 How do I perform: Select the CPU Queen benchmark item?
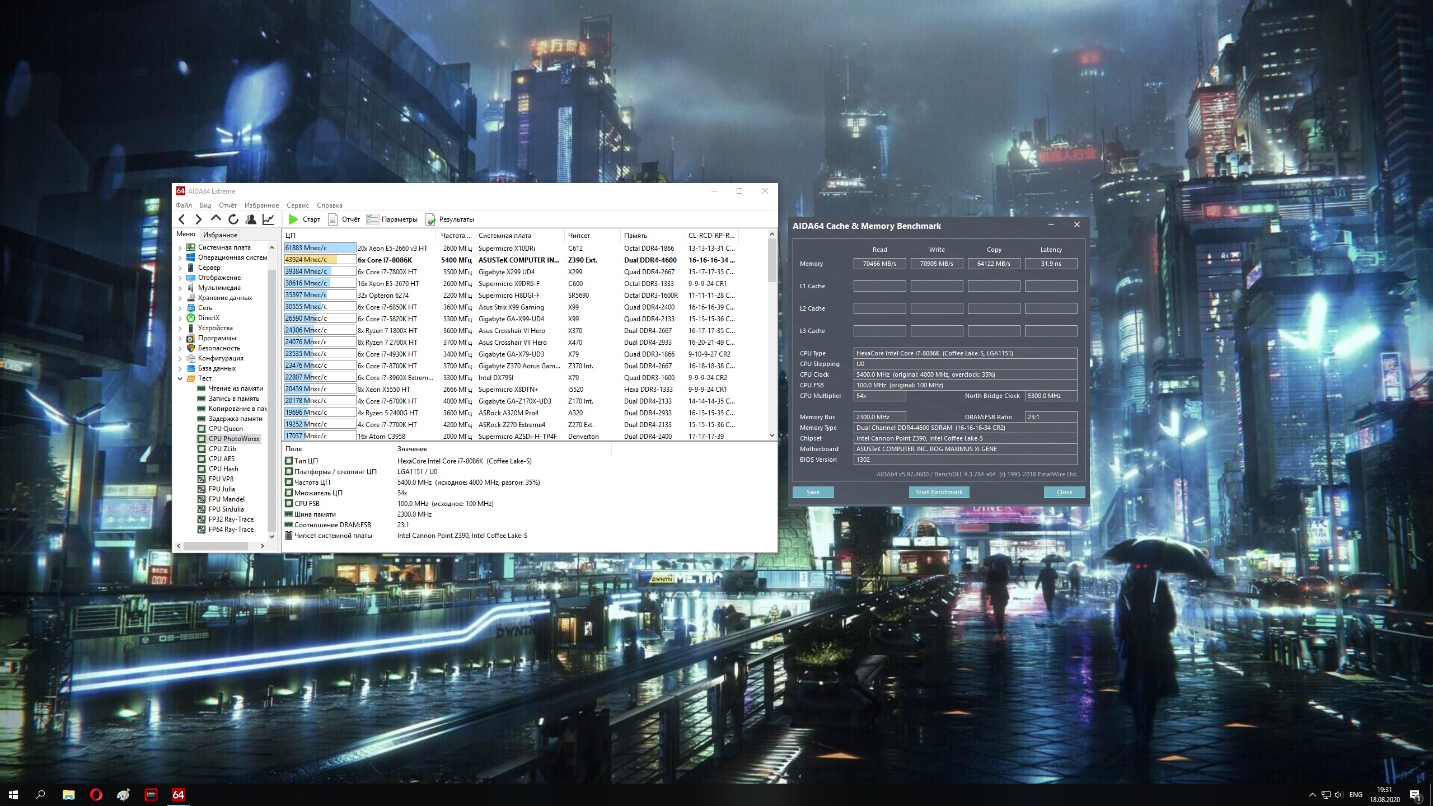pyautogui.click(x=226, y=429)
